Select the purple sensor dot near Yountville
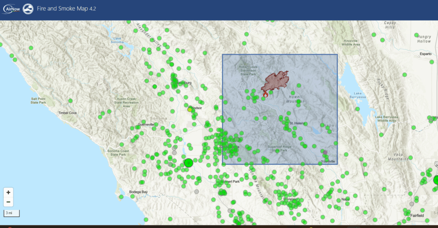This screenshot has height=228, width=438. click(325, 152)
